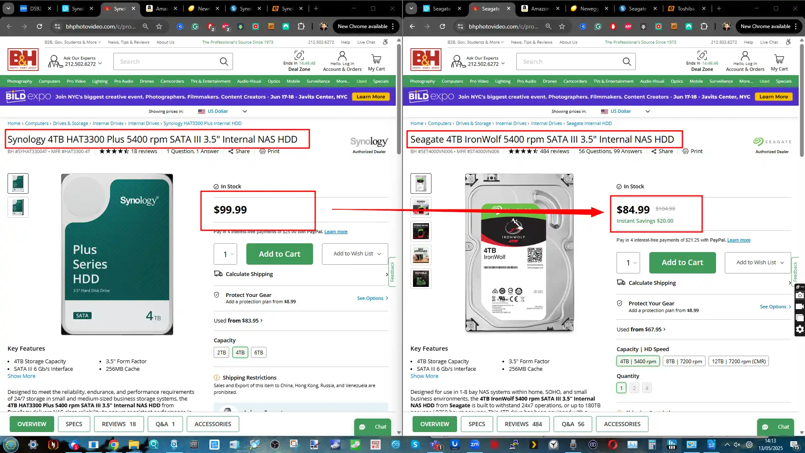This screenshot has width=805, height=453.
Task: Reload the right browser window
Action: [x=442, y=26]
